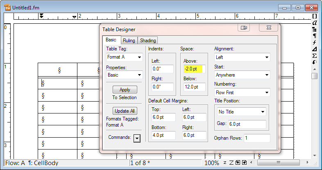
Task: Click the Update All button
Action: pyautogui.click(x=125, y=111)
